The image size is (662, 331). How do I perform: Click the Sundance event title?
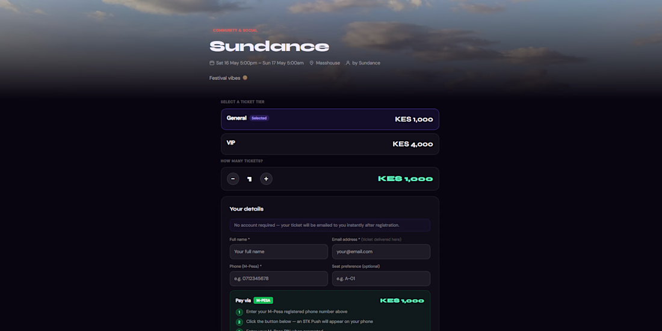pos(270,46)
